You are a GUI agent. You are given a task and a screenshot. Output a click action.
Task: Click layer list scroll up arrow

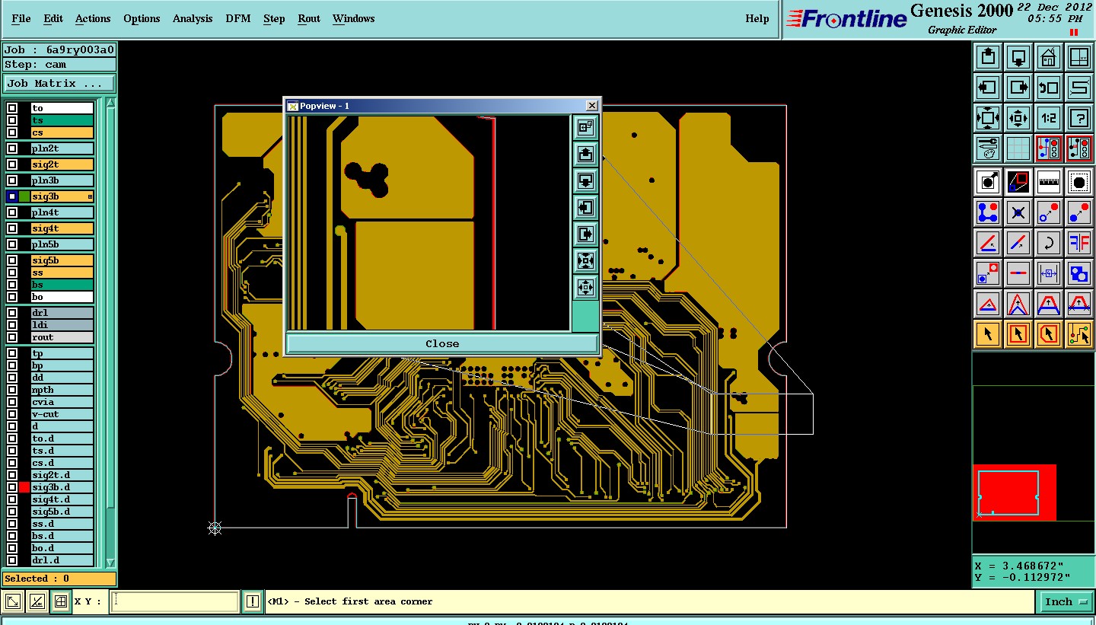point(111,103)
